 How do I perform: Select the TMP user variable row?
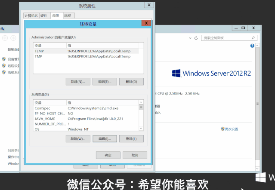[x=87, y=56]
